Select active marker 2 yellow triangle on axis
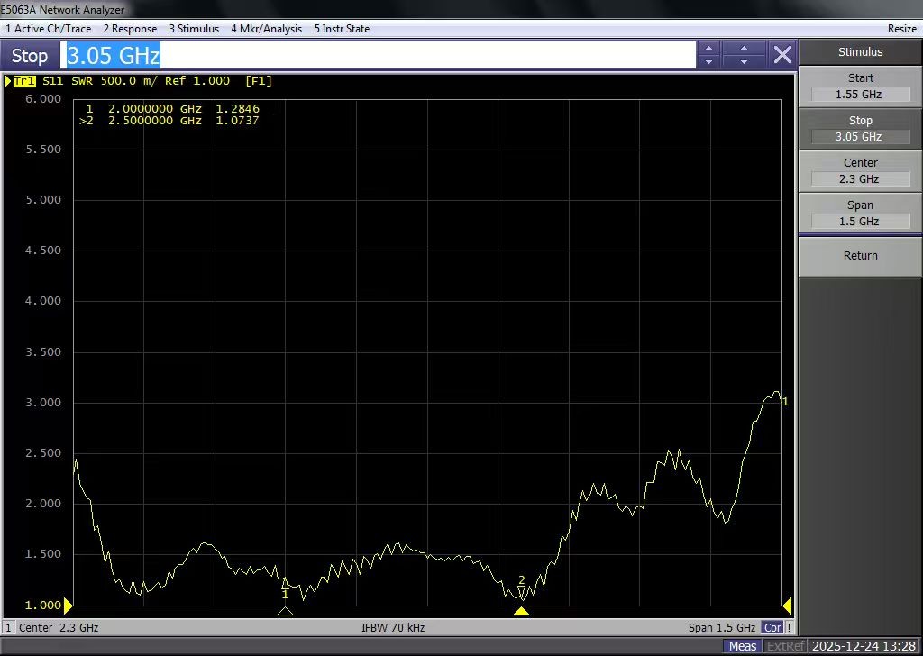 [x=521, y=611]
